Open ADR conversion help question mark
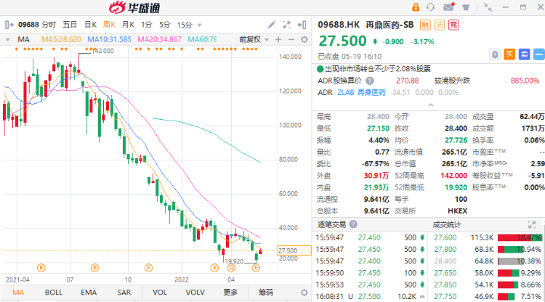 pos(370,81)
